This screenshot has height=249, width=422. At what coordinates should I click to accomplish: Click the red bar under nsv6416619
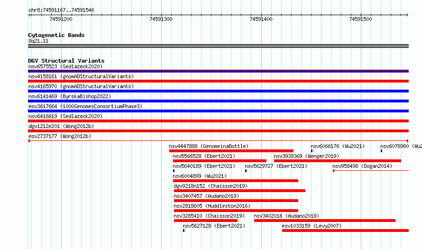pos(218,121)
